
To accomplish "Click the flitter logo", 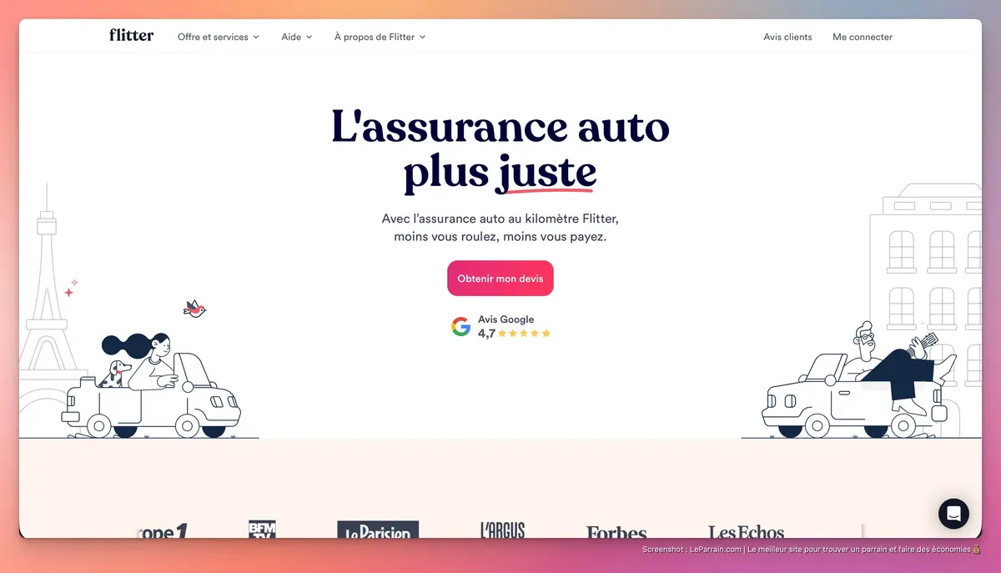I will tap(131, 36).
